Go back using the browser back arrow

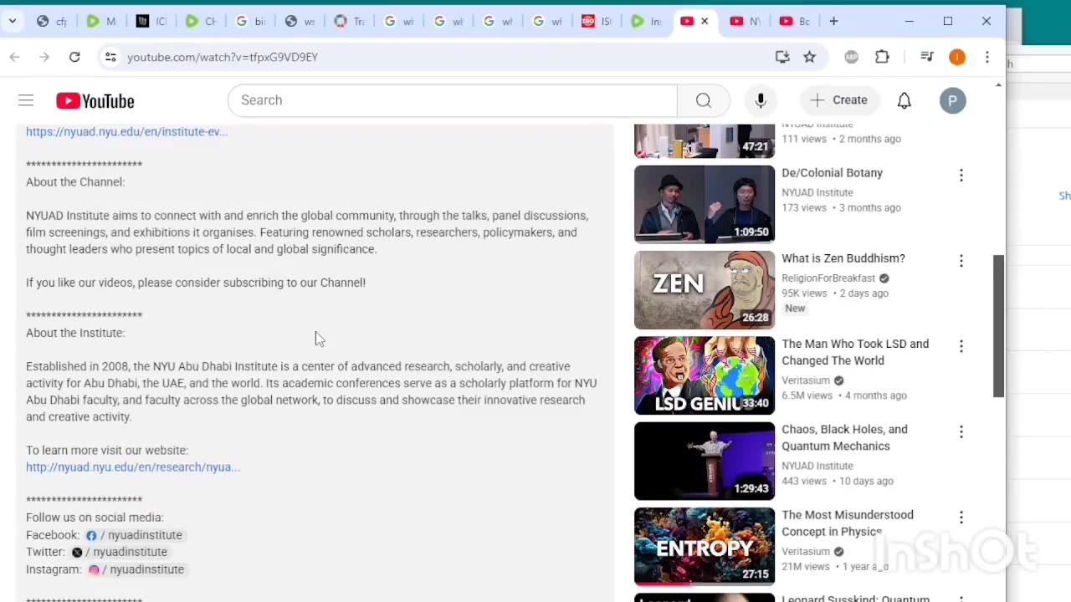[x=14, y=57]
